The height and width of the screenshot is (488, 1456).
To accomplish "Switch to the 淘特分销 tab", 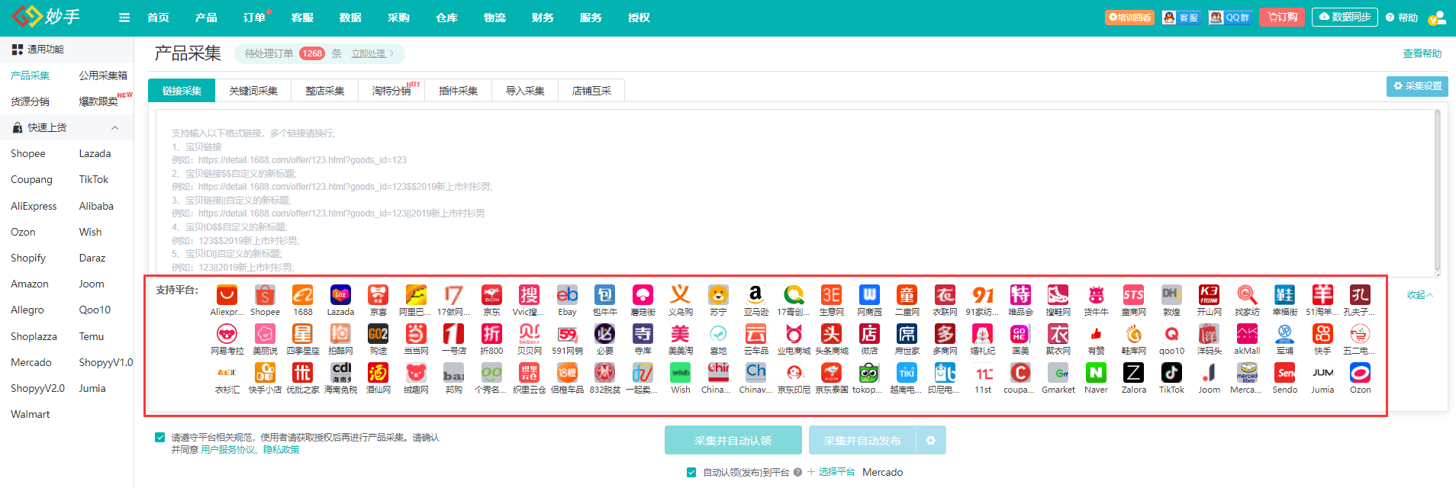I will tap(391, 91).
